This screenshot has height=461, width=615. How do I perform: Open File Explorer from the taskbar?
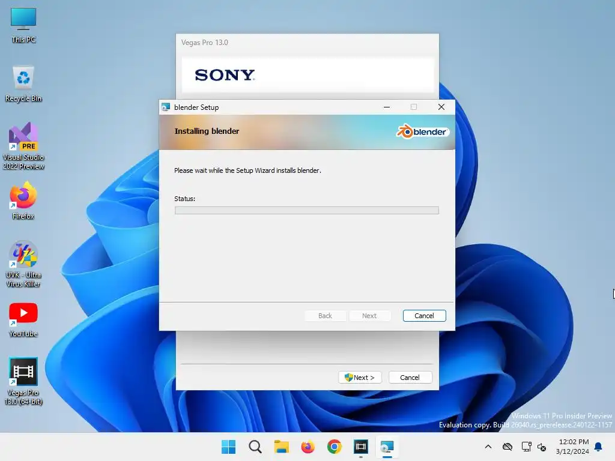click(281, 447)
